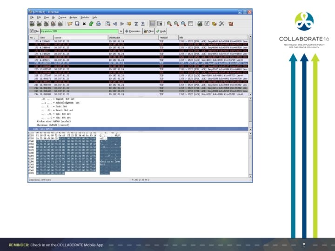This screenshot has height=251, width=335.
Task: Jump to the first packet icon
Action: 136,24
